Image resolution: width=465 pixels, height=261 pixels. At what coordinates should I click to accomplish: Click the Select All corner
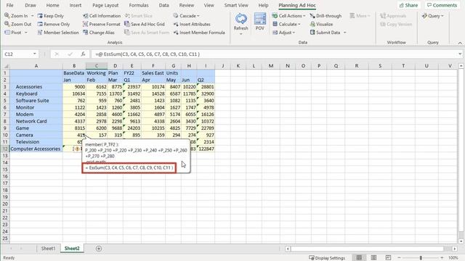[x=6, y=66]
